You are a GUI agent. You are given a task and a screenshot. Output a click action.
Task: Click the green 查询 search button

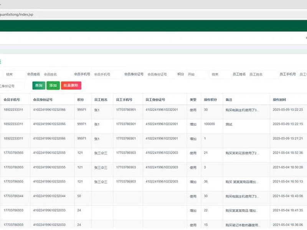tap(39, 85)
